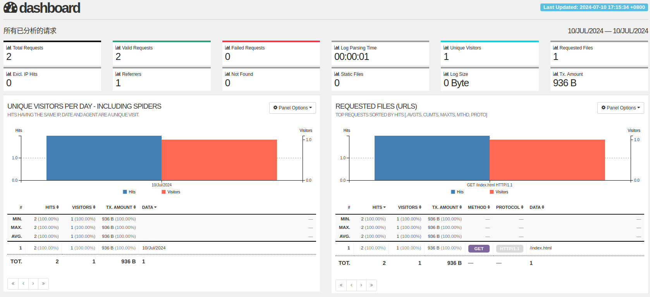Click the red Visitors bar in Requested Files chart
Image resolution: width=650 pixels, height=297 pixels.
click(547, 160)
